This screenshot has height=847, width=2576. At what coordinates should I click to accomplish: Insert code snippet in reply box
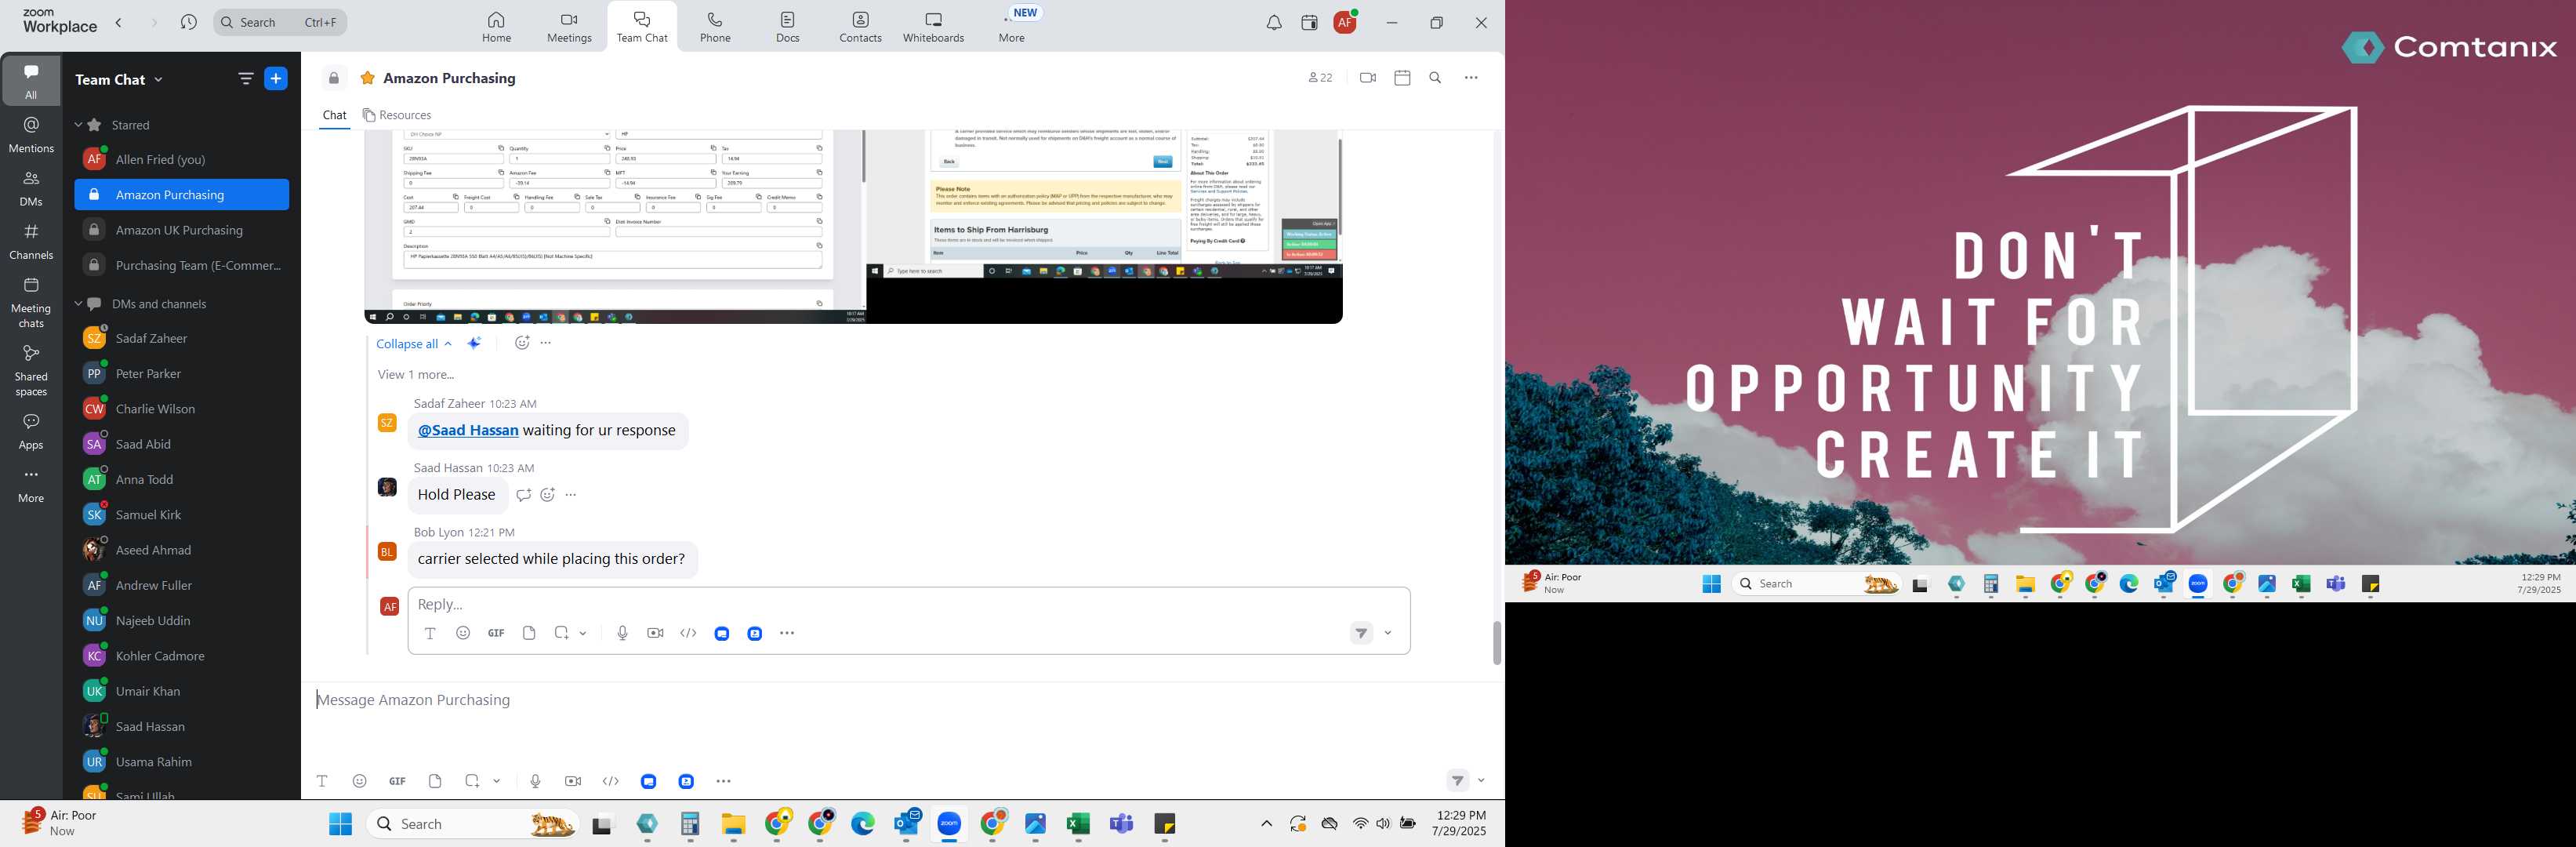coord(688,633)
